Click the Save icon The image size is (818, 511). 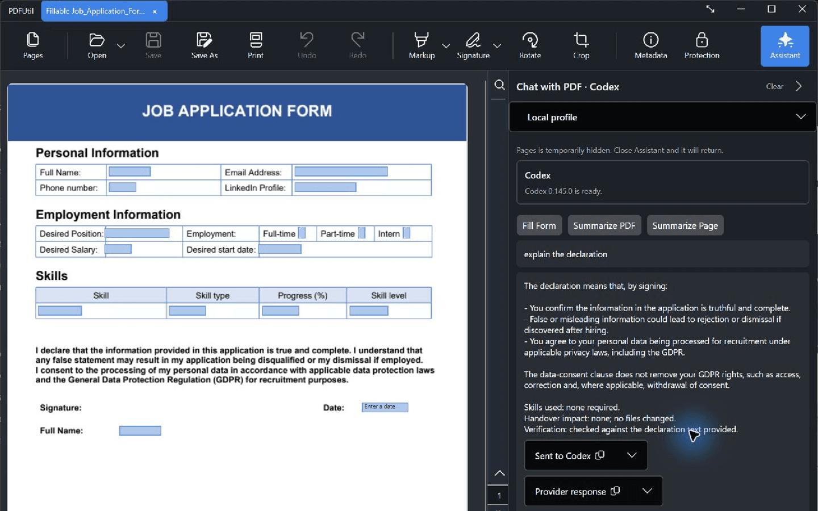coord(153,45)
